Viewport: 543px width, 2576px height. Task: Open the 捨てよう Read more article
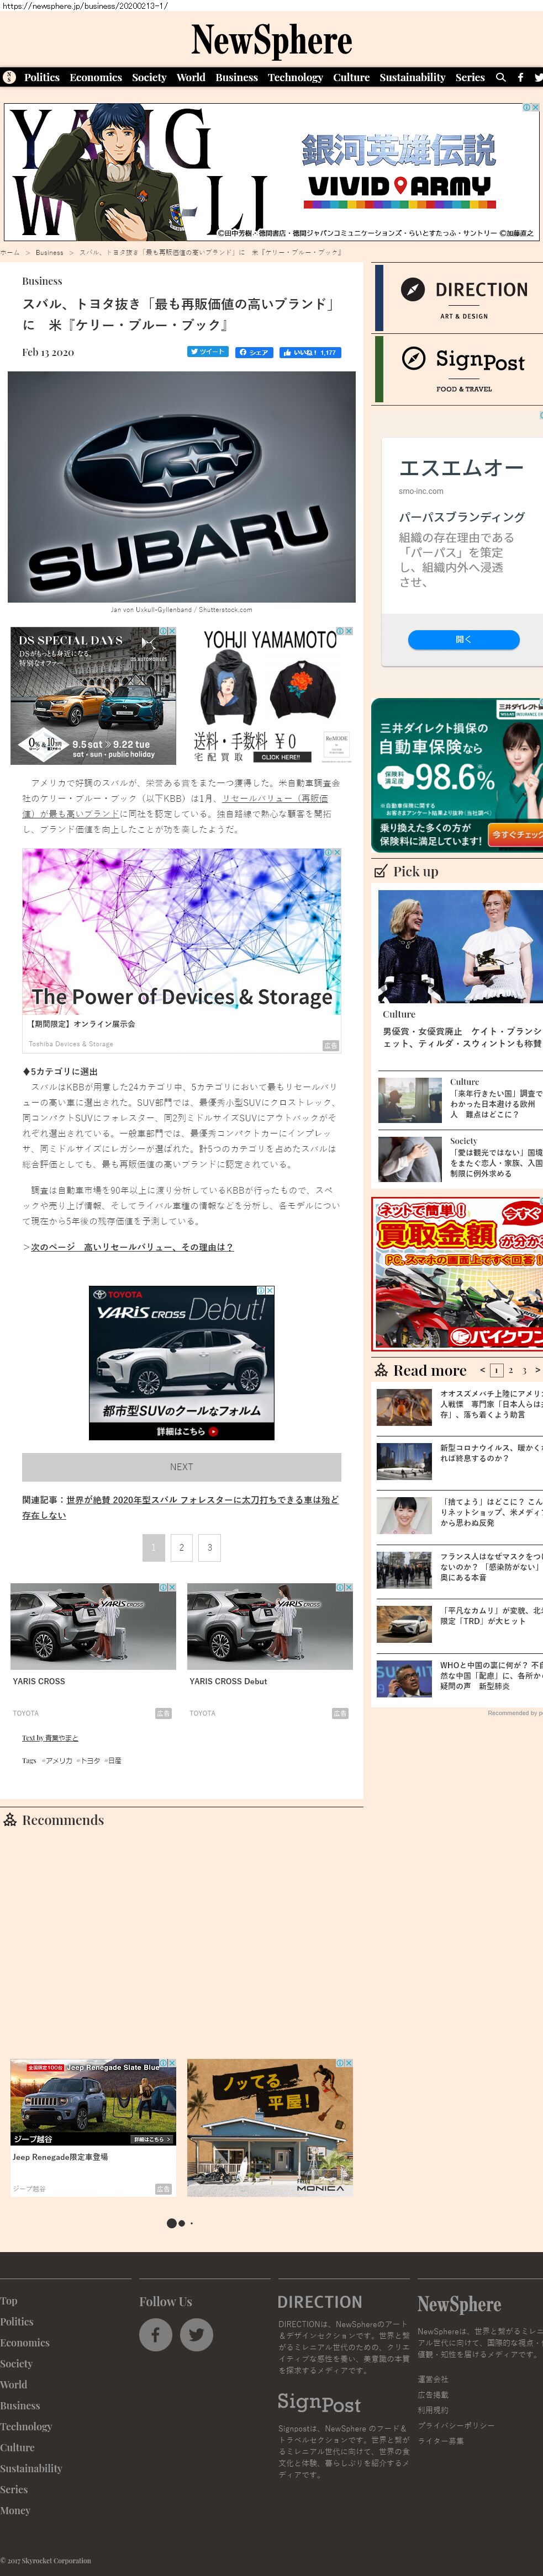pos(491,1512)
